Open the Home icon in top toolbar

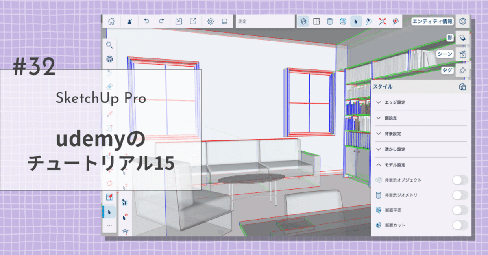[111, 22]
